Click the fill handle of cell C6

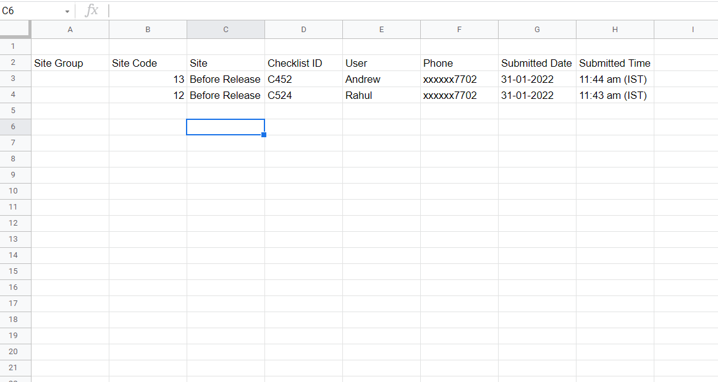click(x=264, y=135)
